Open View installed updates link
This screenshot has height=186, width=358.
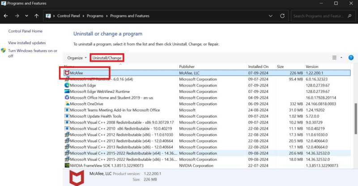pyautogui.click(x=27, y=43)
